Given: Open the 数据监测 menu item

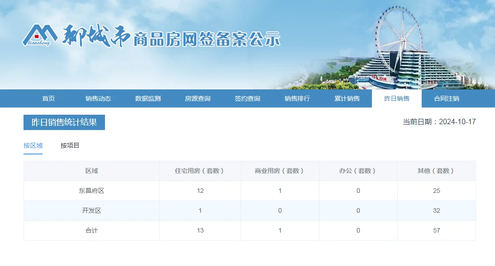Looking at the screenshot, I should pos(148,98).
